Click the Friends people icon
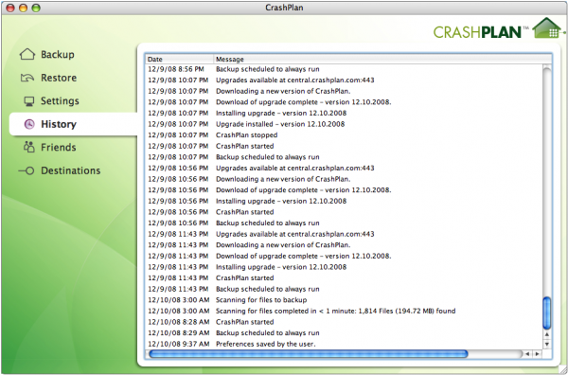This screenshot has height=375, width=568. [28, 147]
